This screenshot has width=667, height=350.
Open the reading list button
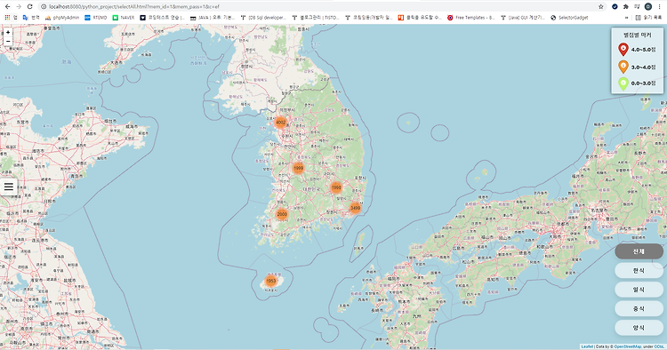tap(648, 18)
